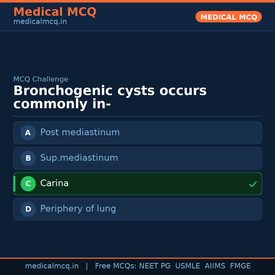Click the orange MEDICAL MCQ badge
Viewport: 275px width, 275px height.
tap(228, 17)
